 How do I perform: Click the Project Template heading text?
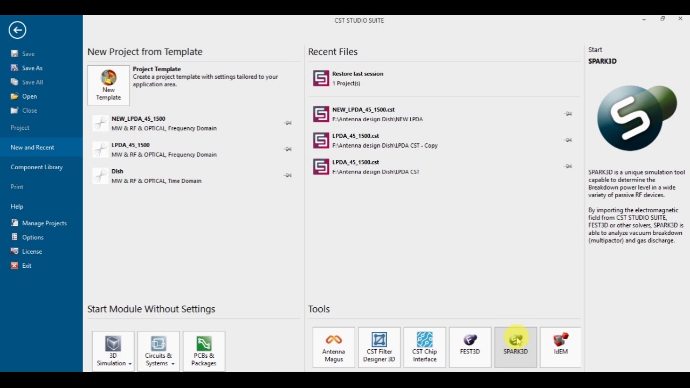(x=157, y=69)
